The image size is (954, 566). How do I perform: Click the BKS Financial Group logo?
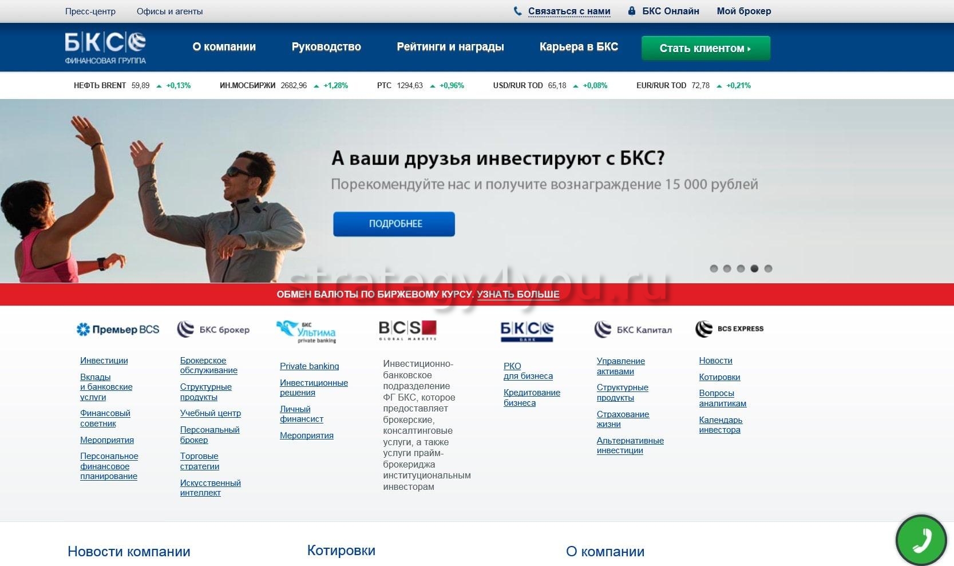click(x=105, y=48)
